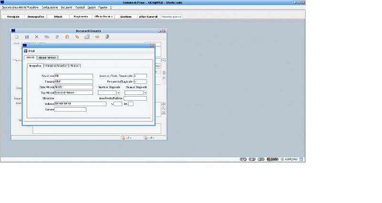
Task: Click the red X delete icon in toolbar
Action: pos(37,37)
